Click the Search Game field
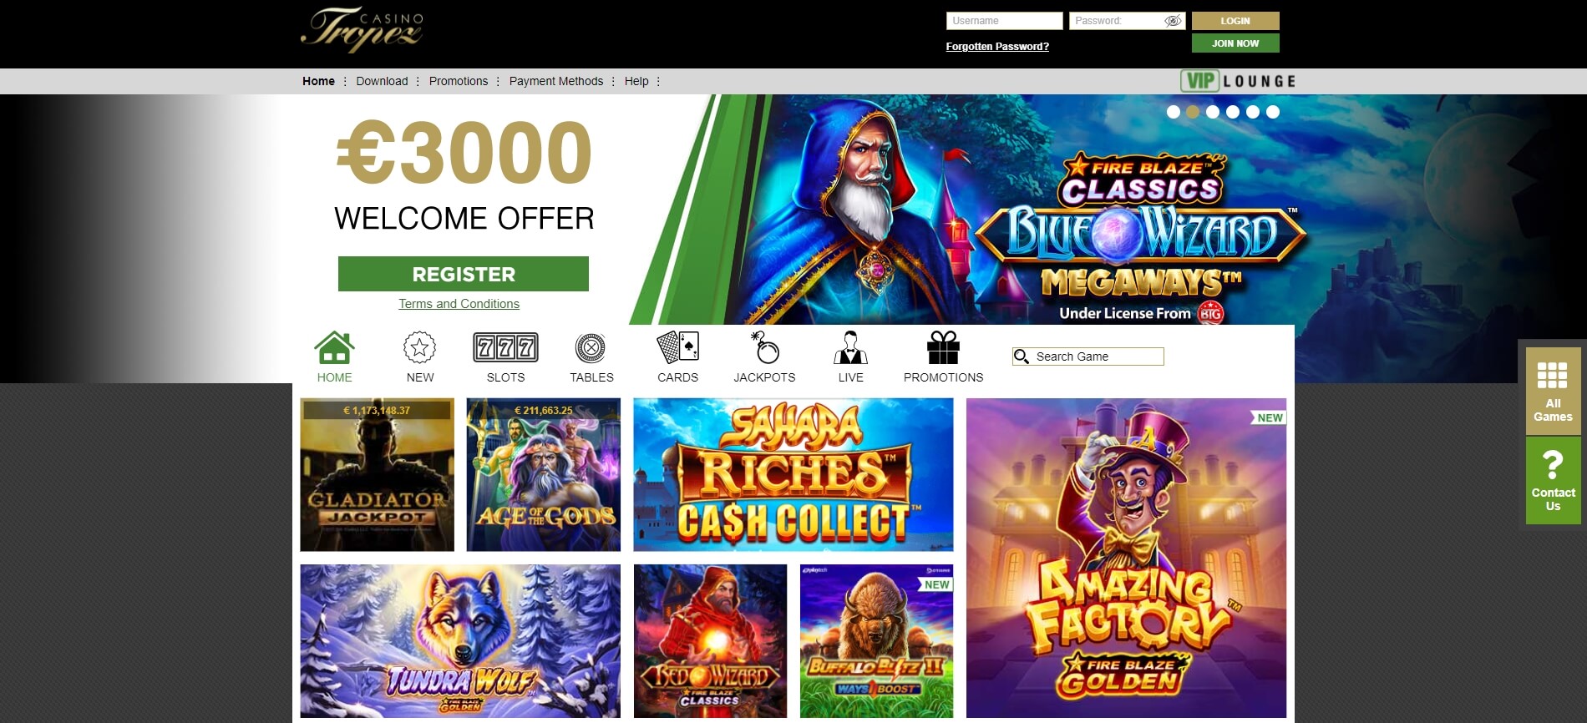The height and width of the screenshot is (723, 1587). pyautogui.click(x=1088, y=356)
